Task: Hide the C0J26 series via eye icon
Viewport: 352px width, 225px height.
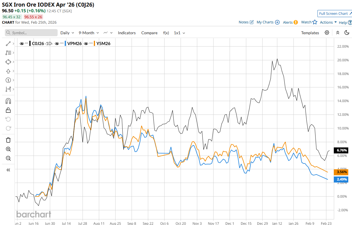Action: click(x=22, y=44)
